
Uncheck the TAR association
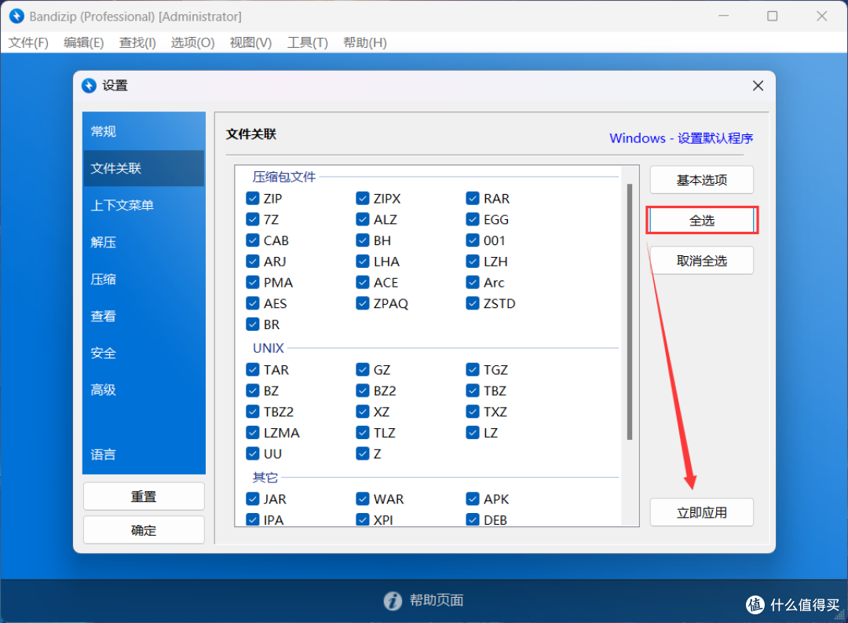pyautogui.click(x=253, y=370)
